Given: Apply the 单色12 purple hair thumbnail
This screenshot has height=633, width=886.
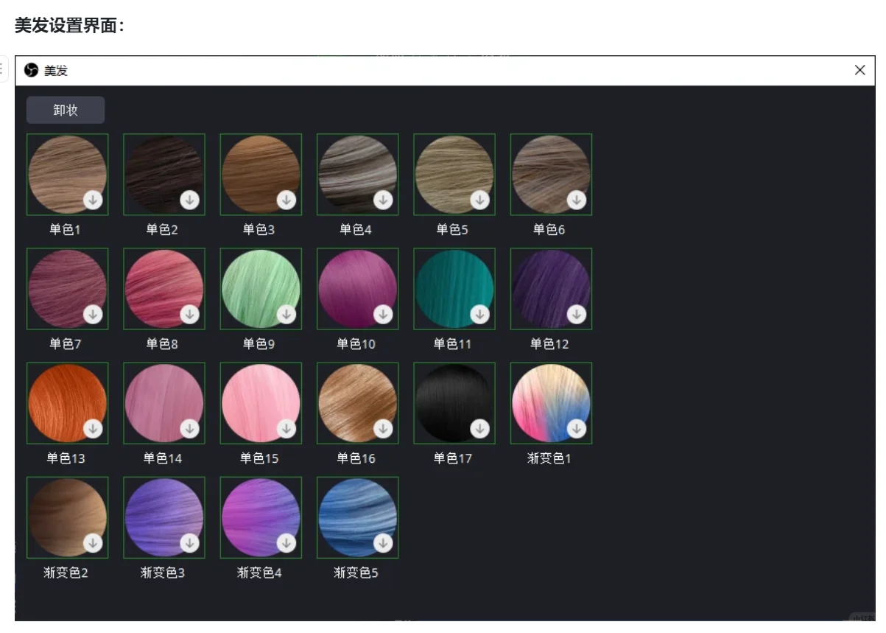Looking at the screenshot, I should coord(552,289).
